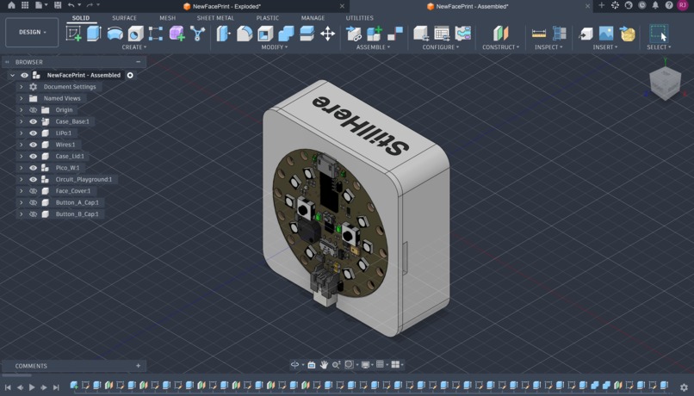Click the Home icon
694x396 pixels.
(x=11, y=5)
